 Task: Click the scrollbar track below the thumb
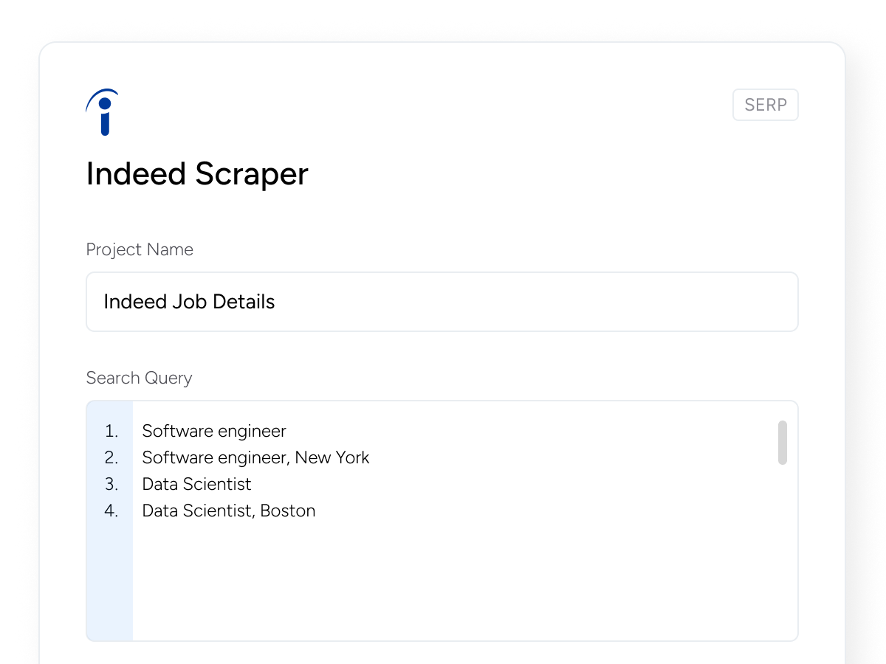pyautogui.click(x=783, y=553)
